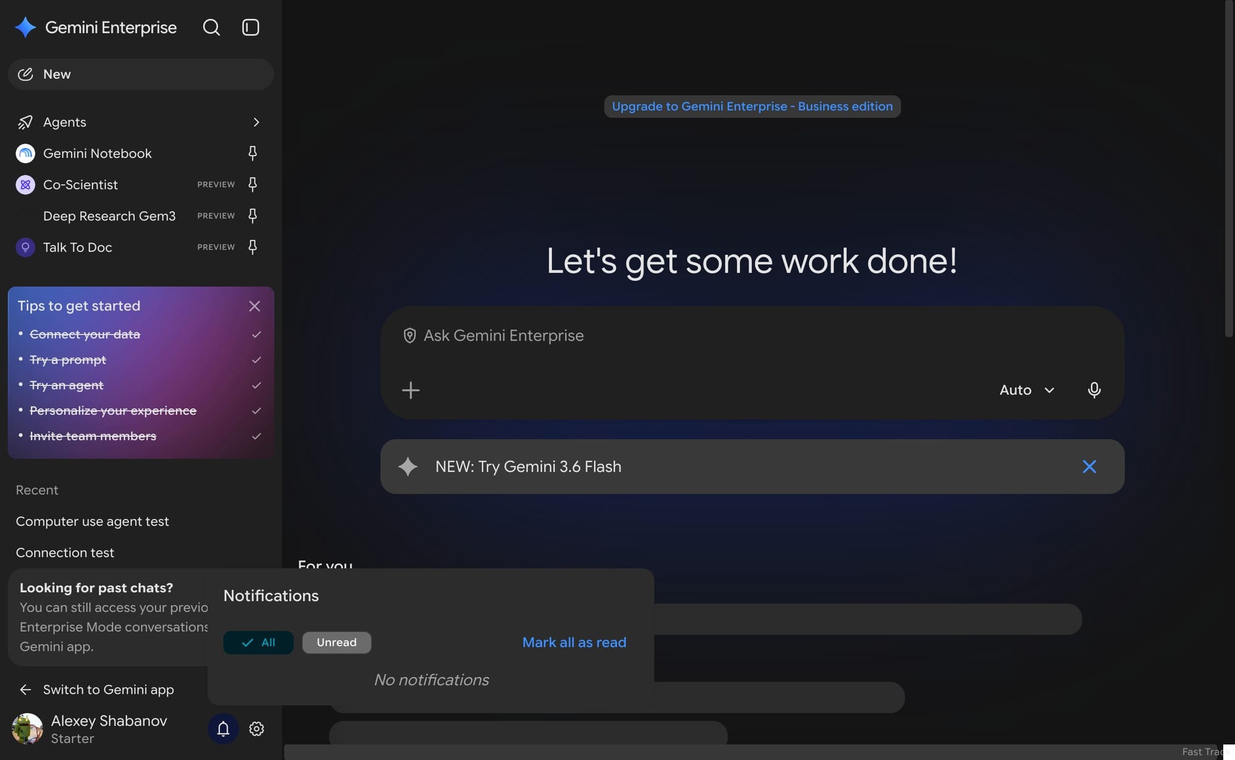Click the New chat pencil icon
The width and height of the screenshot is (1235, 760).
[x=25, y=74]
